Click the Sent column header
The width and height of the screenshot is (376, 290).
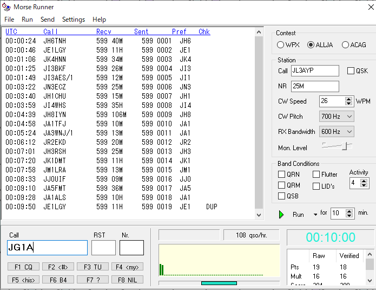141,31
